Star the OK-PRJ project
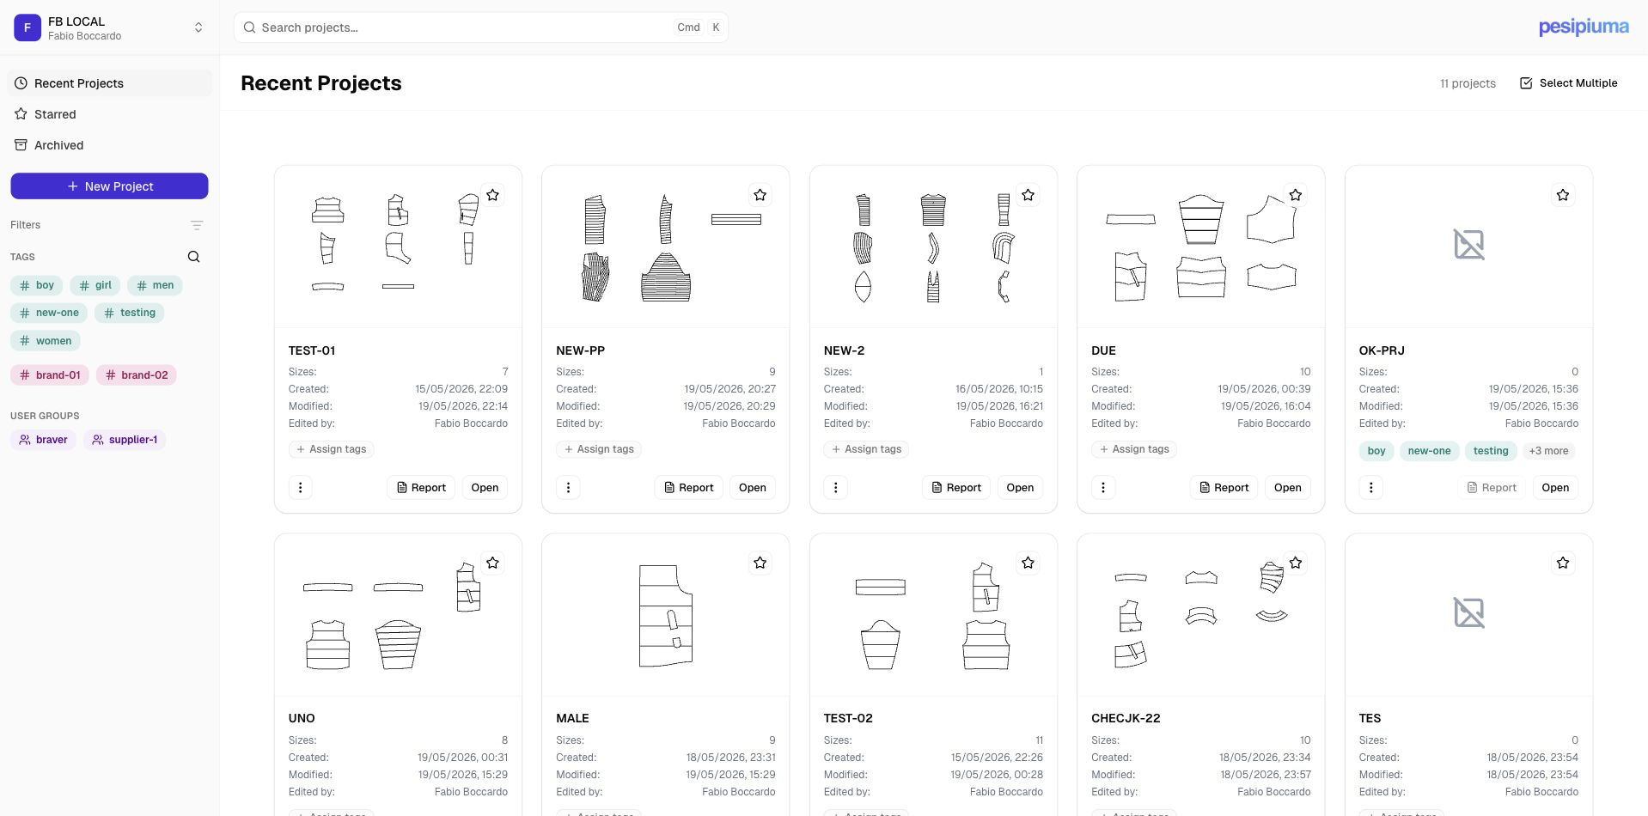The image size is (1648, 816). (x=1563, y=195)
